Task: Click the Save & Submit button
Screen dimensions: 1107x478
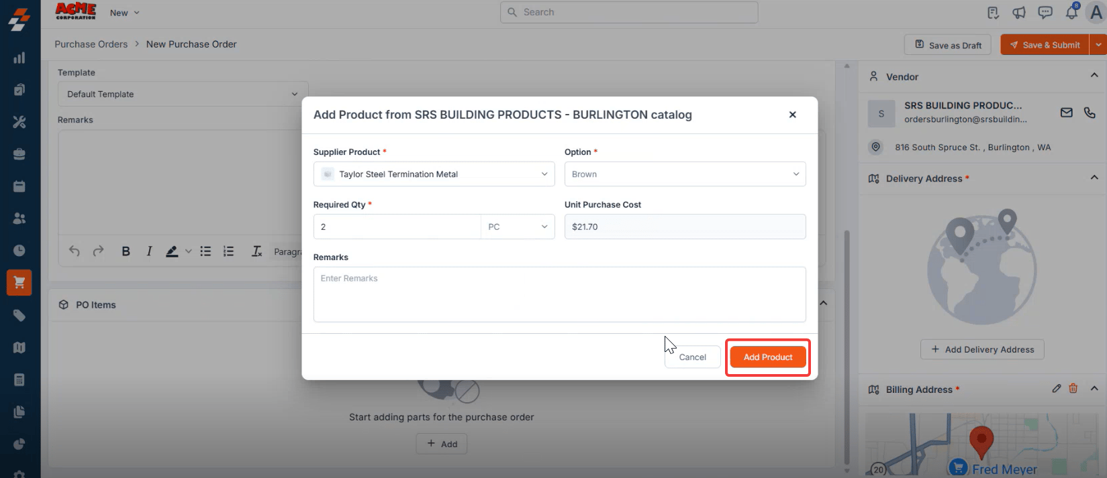Action: [x=1045, y=45]
